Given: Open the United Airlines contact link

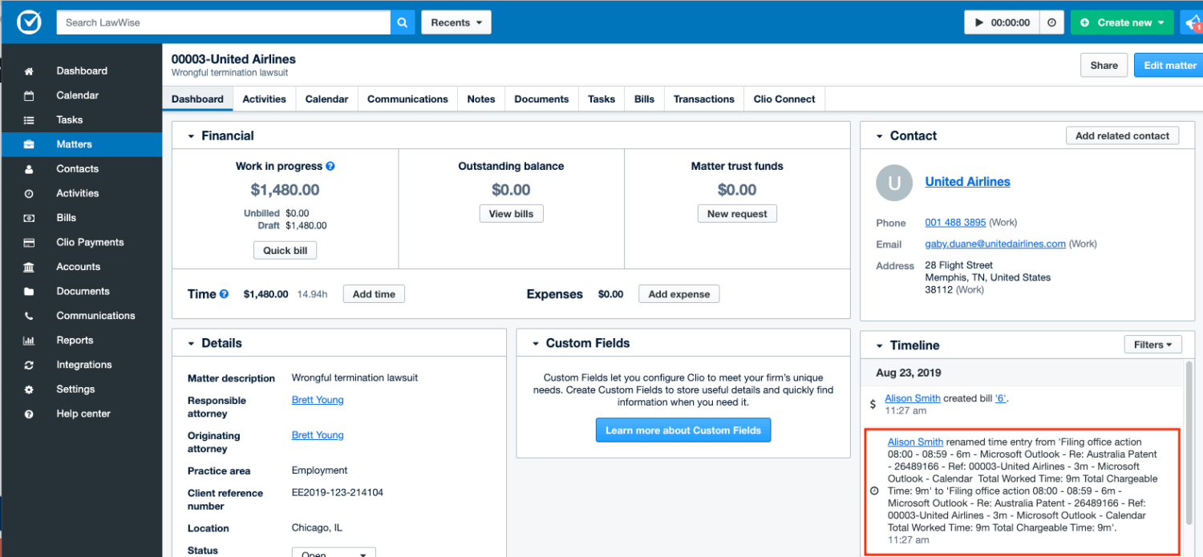Looking at the screenshot, I should click(x=967, y=181).
